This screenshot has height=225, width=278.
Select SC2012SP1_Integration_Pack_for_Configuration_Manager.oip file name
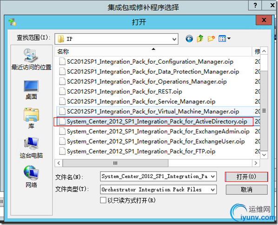coord(150,61)
